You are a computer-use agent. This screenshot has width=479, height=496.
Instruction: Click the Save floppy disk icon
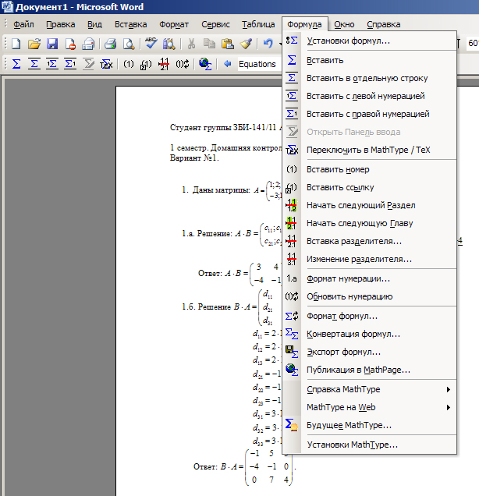[x=52, y=44]
